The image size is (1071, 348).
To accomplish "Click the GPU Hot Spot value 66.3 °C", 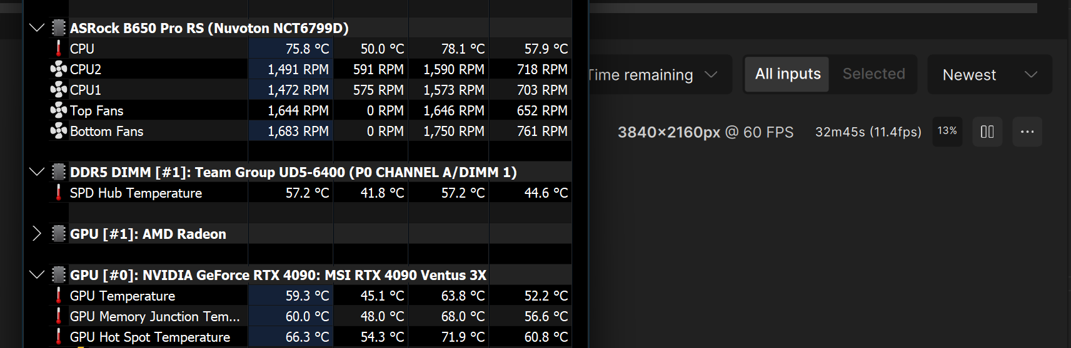I will (x=307, y=337).
